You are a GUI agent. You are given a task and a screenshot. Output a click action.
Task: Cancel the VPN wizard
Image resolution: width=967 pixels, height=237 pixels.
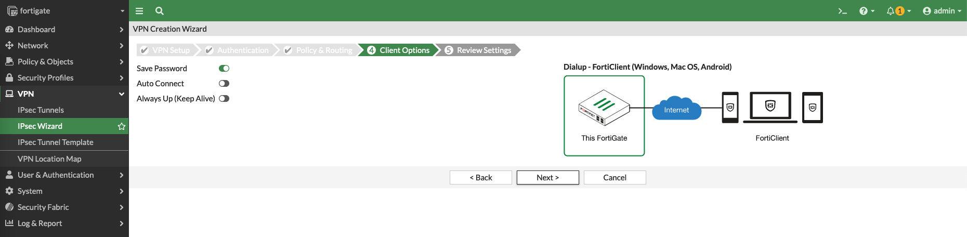click(615, 178)
